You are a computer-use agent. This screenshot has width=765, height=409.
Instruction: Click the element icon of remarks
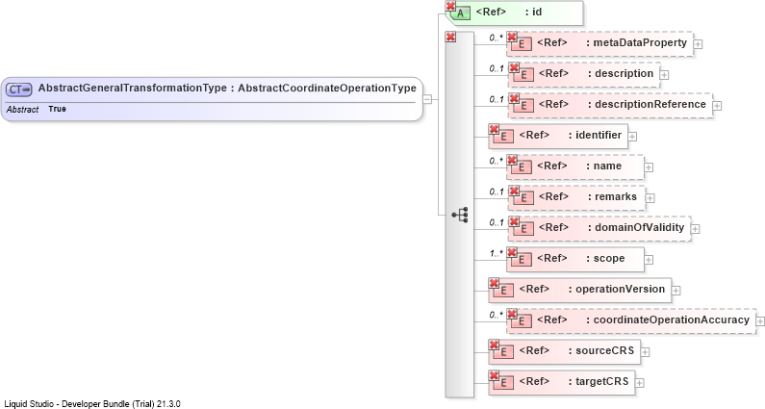(x=523, y=197)
